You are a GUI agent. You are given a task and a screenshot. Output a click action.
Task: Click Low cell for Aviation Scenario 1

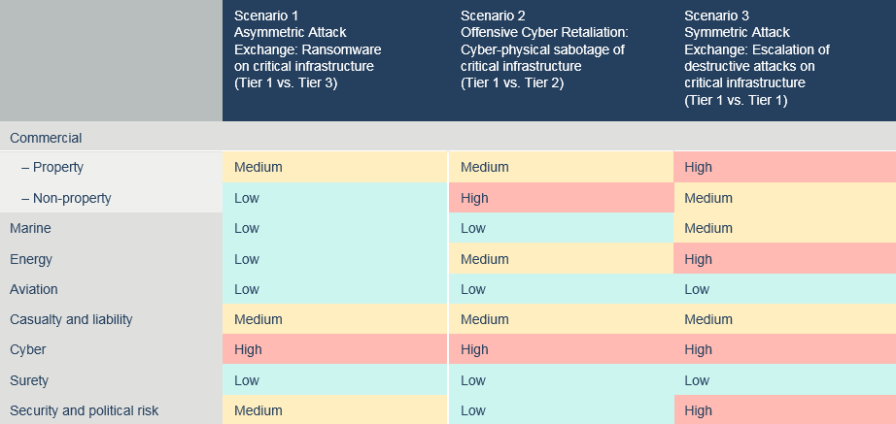pos(335,289)
